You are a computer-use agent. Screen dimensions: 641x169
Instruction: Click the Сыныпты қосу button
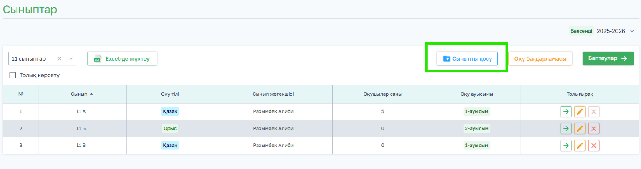pos(467,58)
